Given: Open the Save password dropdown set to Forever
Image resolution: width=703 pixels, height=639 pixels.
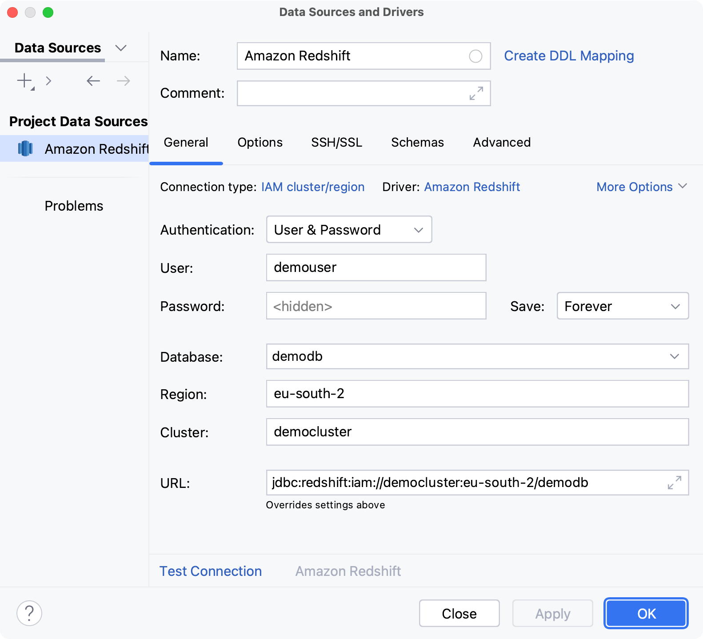Looking at the screenshot, I should pos(622,306).
